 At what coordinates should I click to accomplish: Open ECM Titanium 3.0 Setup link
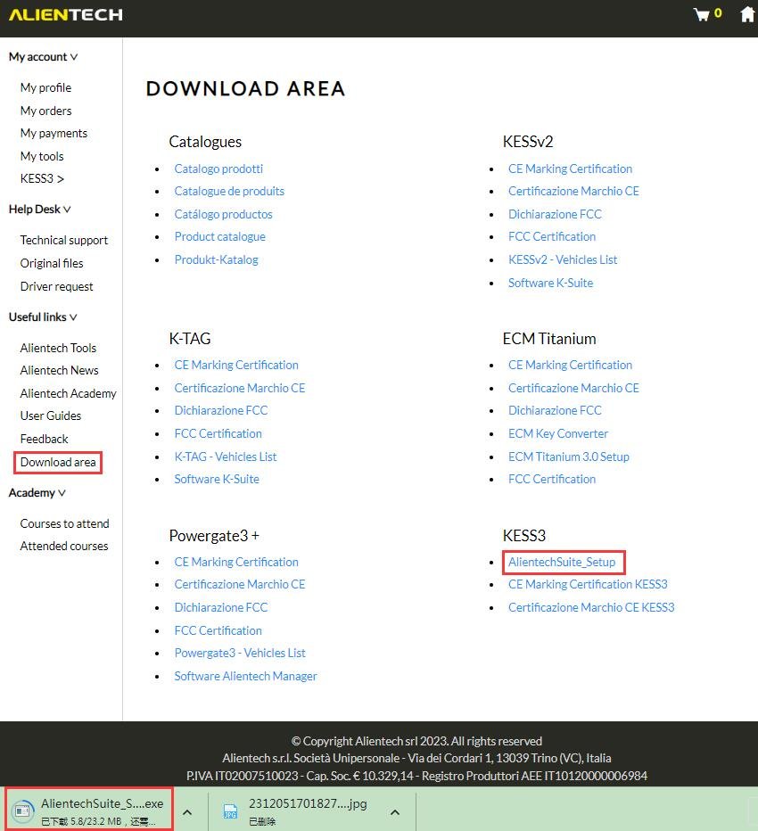coord(568,456)
